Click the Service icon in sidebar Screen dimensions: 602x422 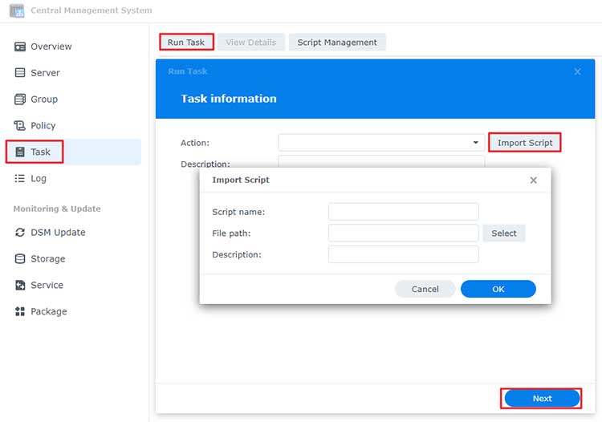click(x=20, y=286)
